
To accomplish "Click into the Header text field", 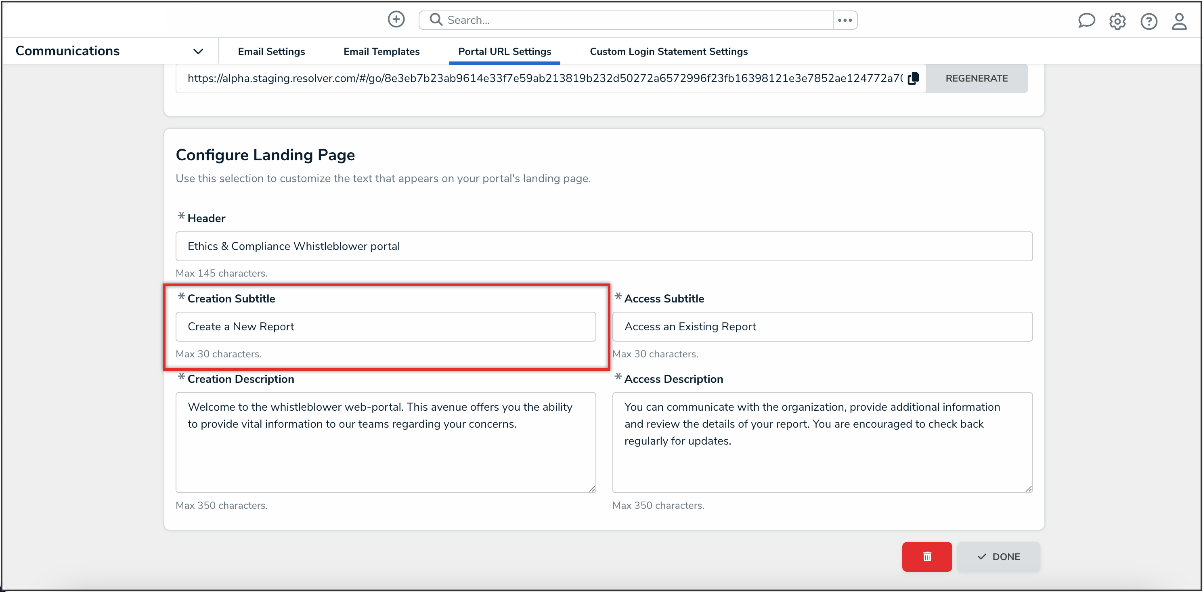I will (x=604, y=246).
